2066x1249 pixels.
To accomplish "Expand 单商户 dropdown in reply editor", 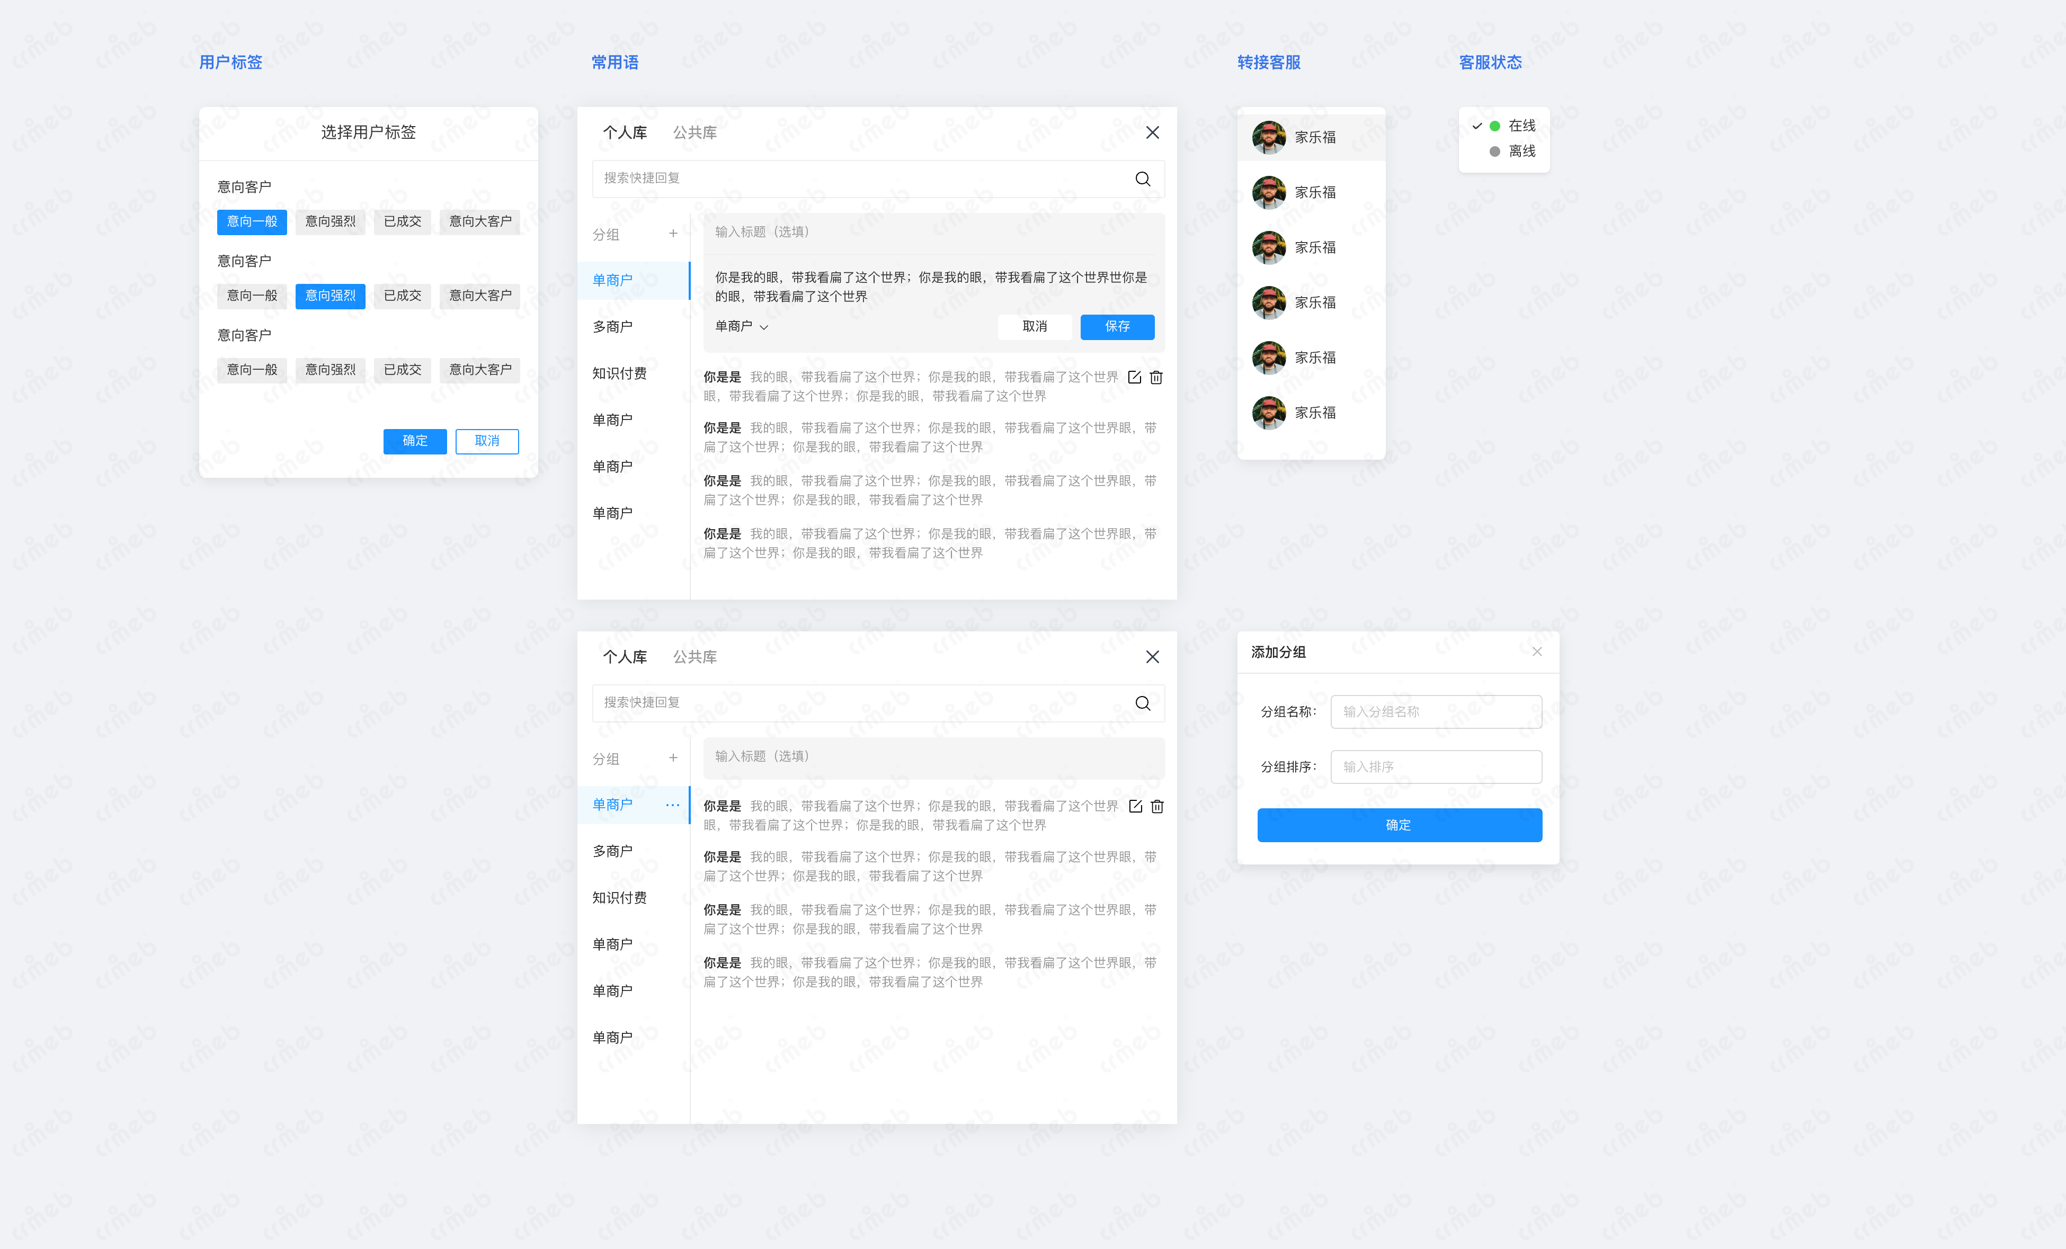I will 741,327.
